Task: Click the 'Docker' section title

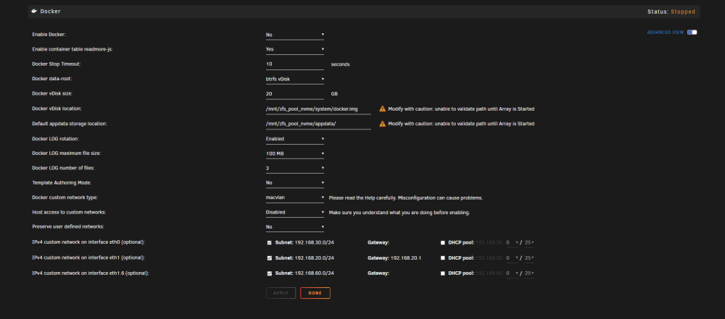Action: click(x=51, y=12)
